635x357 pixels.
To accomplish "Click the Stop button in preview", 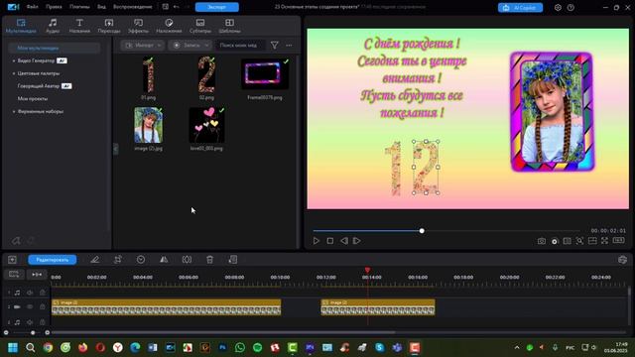I will (330, 241).
